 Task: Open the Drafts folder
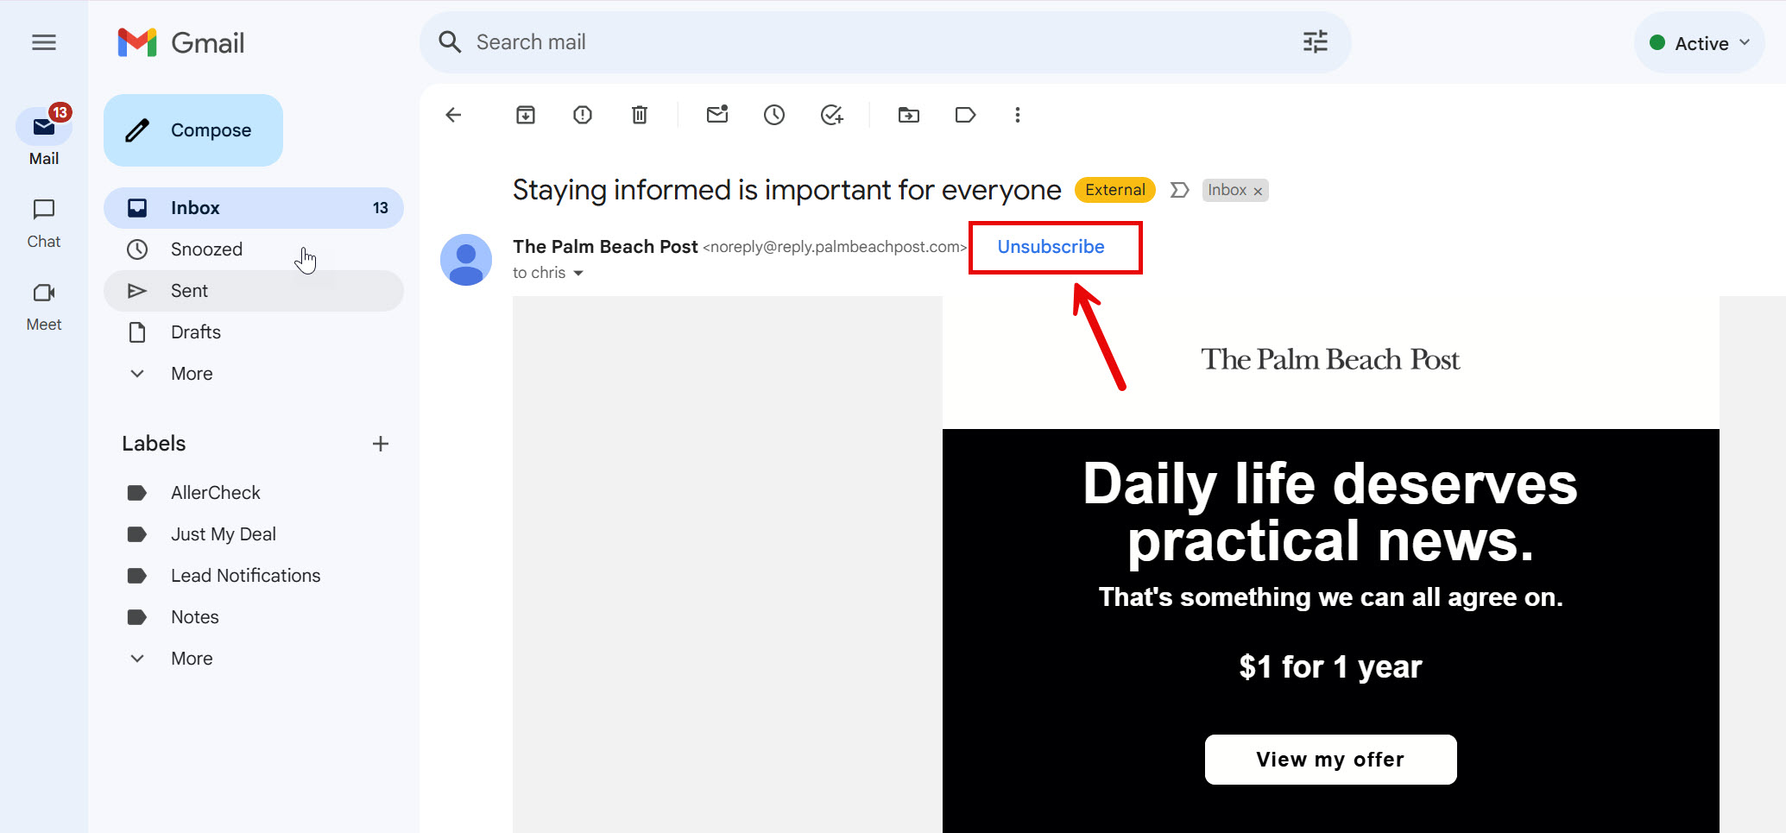[x=254, y=332]
